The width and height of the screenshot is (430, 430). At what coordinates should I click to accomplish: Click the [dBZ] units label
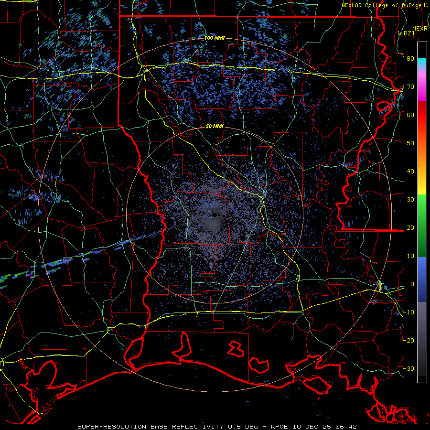tap(406, 33)
